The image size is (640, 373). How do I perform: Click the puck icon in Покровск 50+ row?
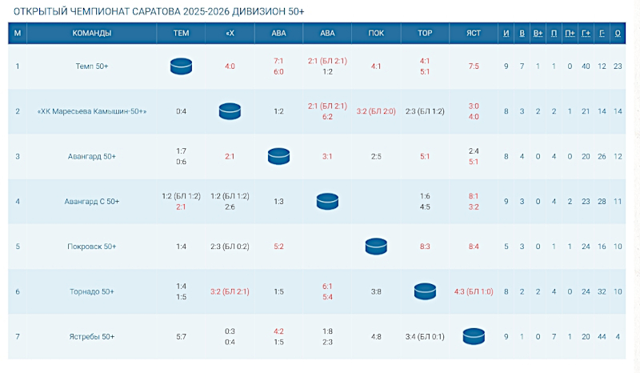tap(376, 247)
